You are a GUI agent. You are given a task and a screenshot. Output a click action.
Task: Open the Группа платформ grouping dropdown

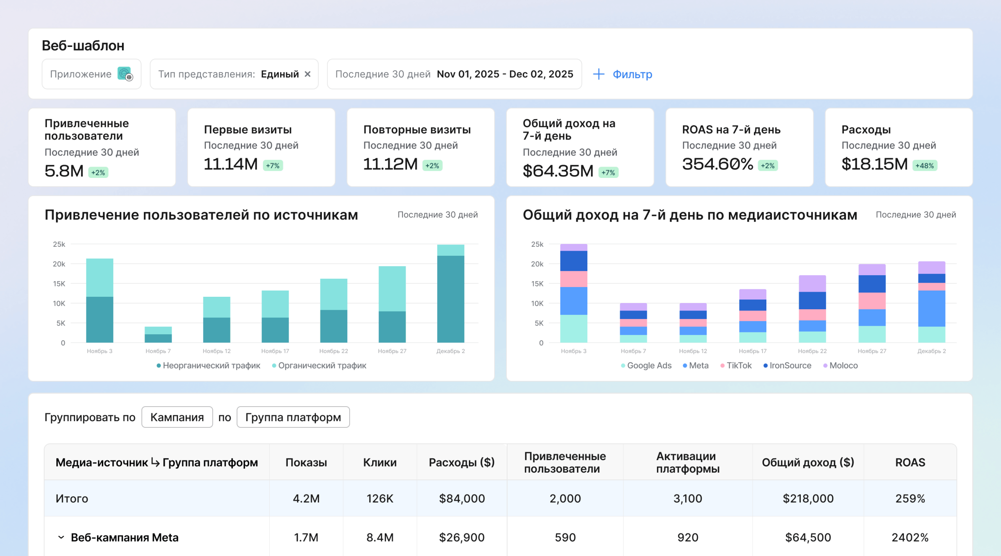tap(293, 417)
